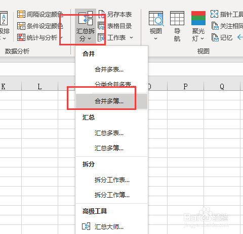This screenshot has width=243, height=234.
Task: Click the 聚光灯 colored icon
Action: point(198,18)
